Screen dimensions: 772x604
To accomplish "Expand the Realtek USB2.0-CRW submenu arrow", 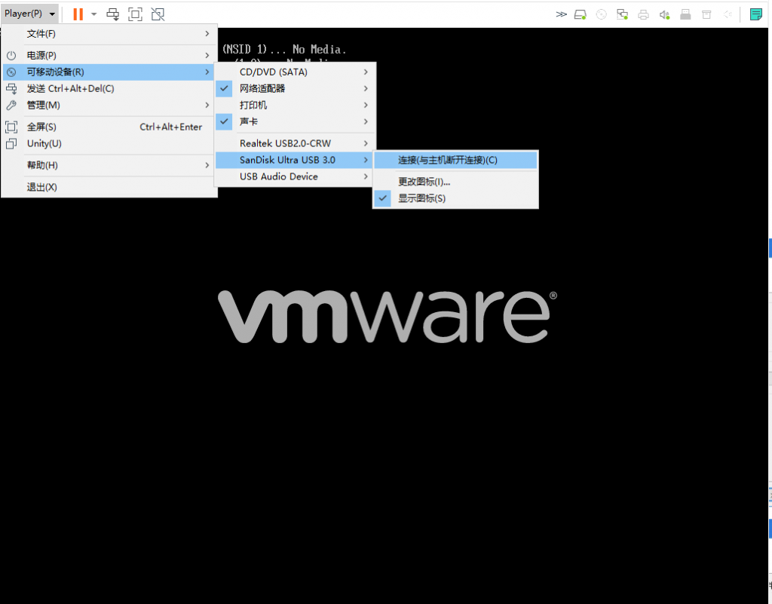I will [366, 143].
